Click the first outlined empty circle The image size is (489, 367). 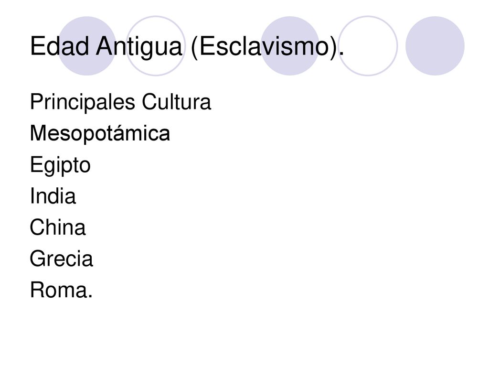pos(156,46)
